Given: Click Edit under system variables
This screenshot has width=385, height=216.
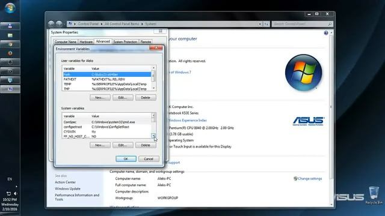Looking at the screenshot, I should point(123,145).
